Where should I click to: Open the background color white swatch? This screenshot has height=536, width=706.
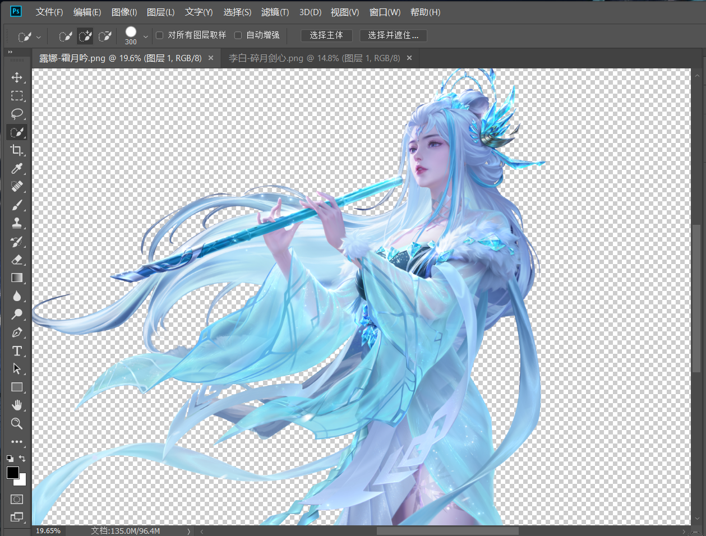pyautogui.click(x=22, y=481)
